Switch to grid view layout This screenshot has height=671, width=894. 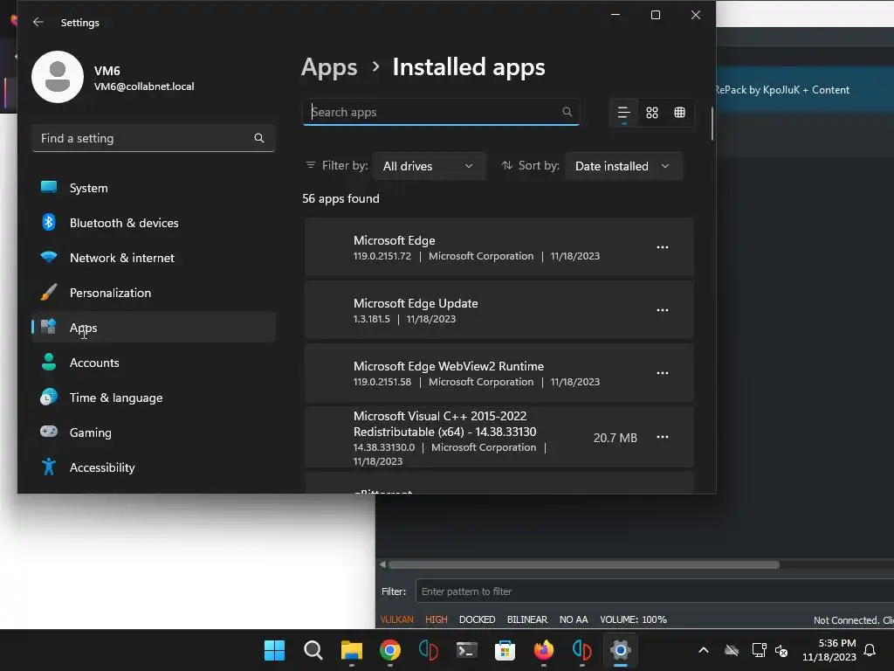click(651, 113)
